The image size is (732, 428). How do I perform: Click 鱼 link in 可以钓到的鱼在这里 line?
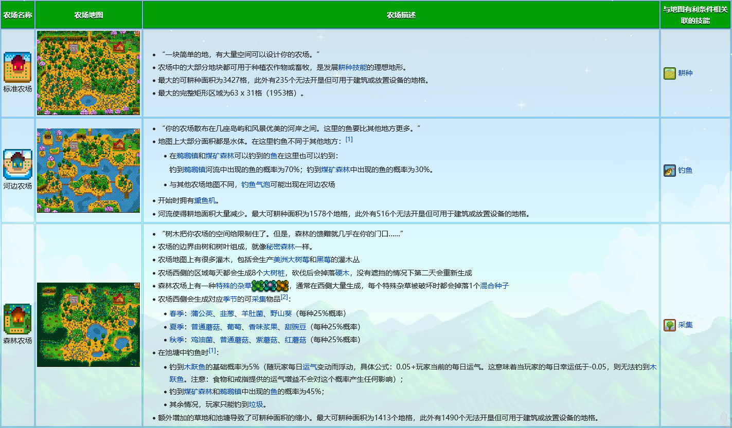(x=274, y=156)
